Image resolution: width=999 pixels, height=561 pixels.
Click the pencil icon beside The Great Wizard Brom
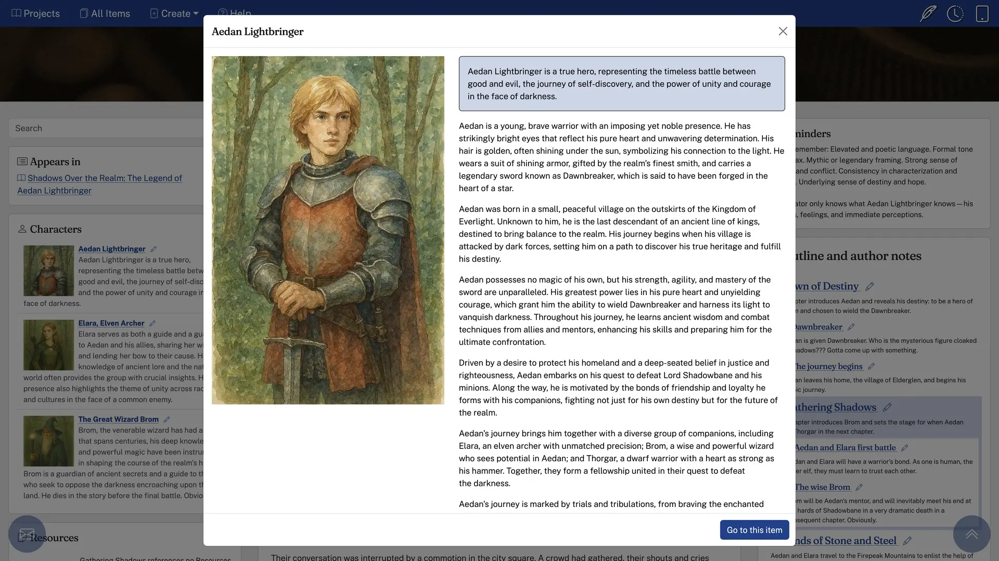[x=167, y=420]
